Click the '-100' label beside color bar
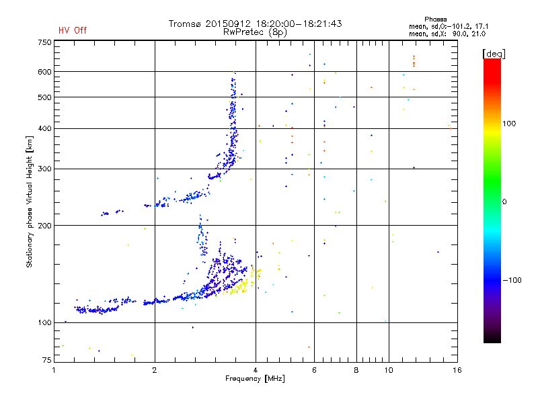The width and height of the screenshot is (538, 403). [512, 280]
